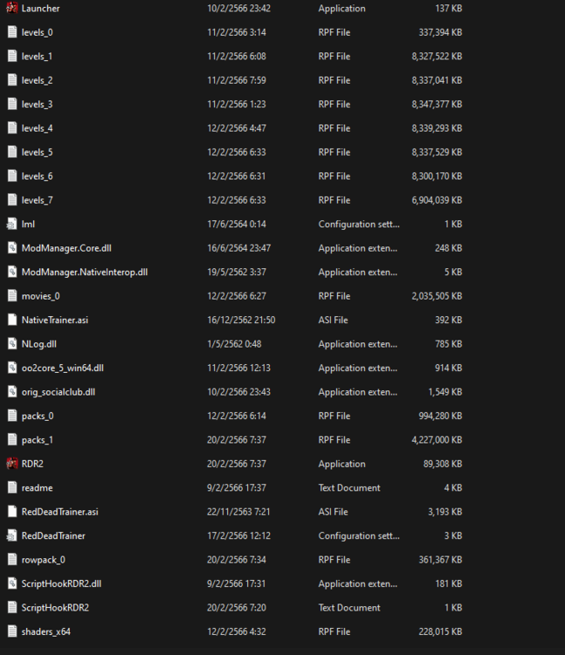
Task: Select the packs_1 file name
Action: (x=38, y=440)
